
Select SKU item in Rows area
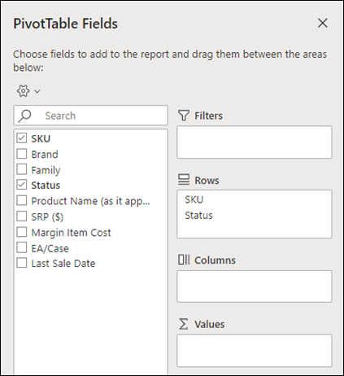point(194,199)
